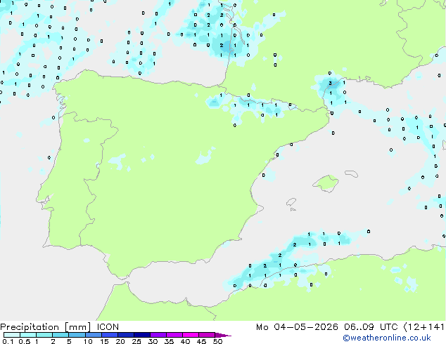Image resolution: width=446 pixels, height=344 pixels.
Task: Click the 20–25 mm legend color swatch
Action: [126, 335]
